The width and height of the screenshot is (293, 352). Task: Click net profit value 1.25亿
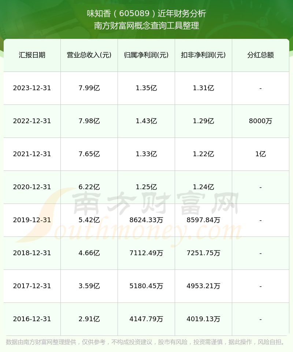point(146,187)
